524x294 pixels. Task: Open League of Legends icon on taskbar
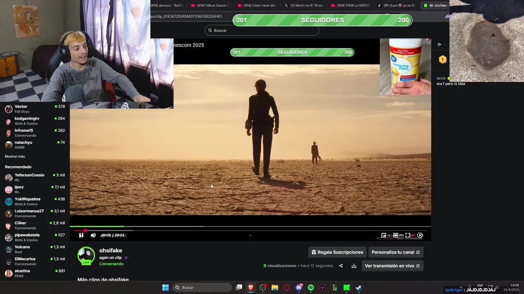click(x=334, y=287)
